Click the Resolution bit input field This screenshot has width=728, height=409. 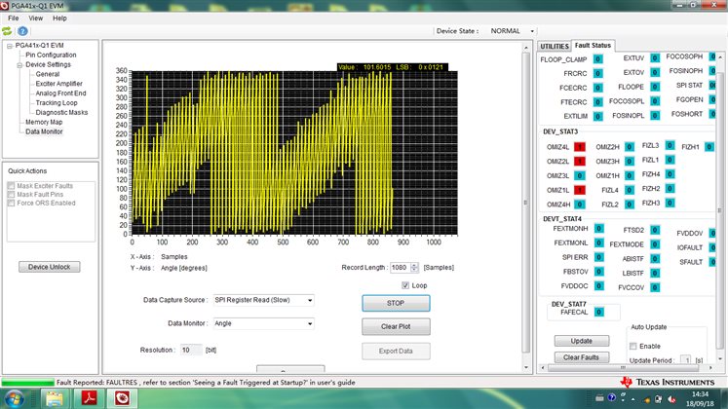[191, 351]
